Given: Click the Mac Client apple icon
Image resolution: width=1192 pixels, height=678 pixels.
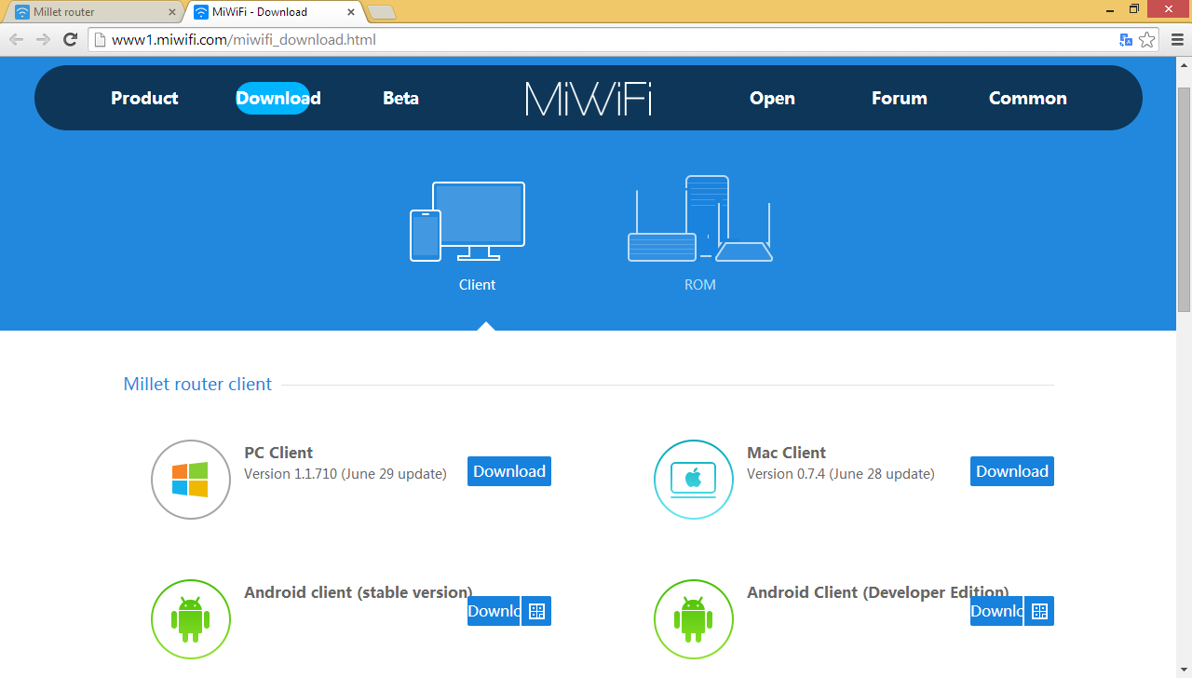Looking at the screenshot, I should [x=694, y=479].
